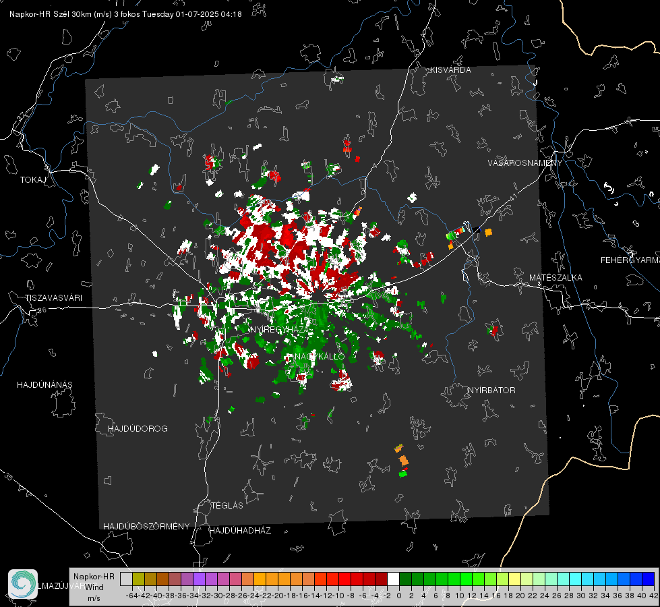Click the NYÍRBÁTOR town label
The image size is (660, 607).
coord(491,391)
